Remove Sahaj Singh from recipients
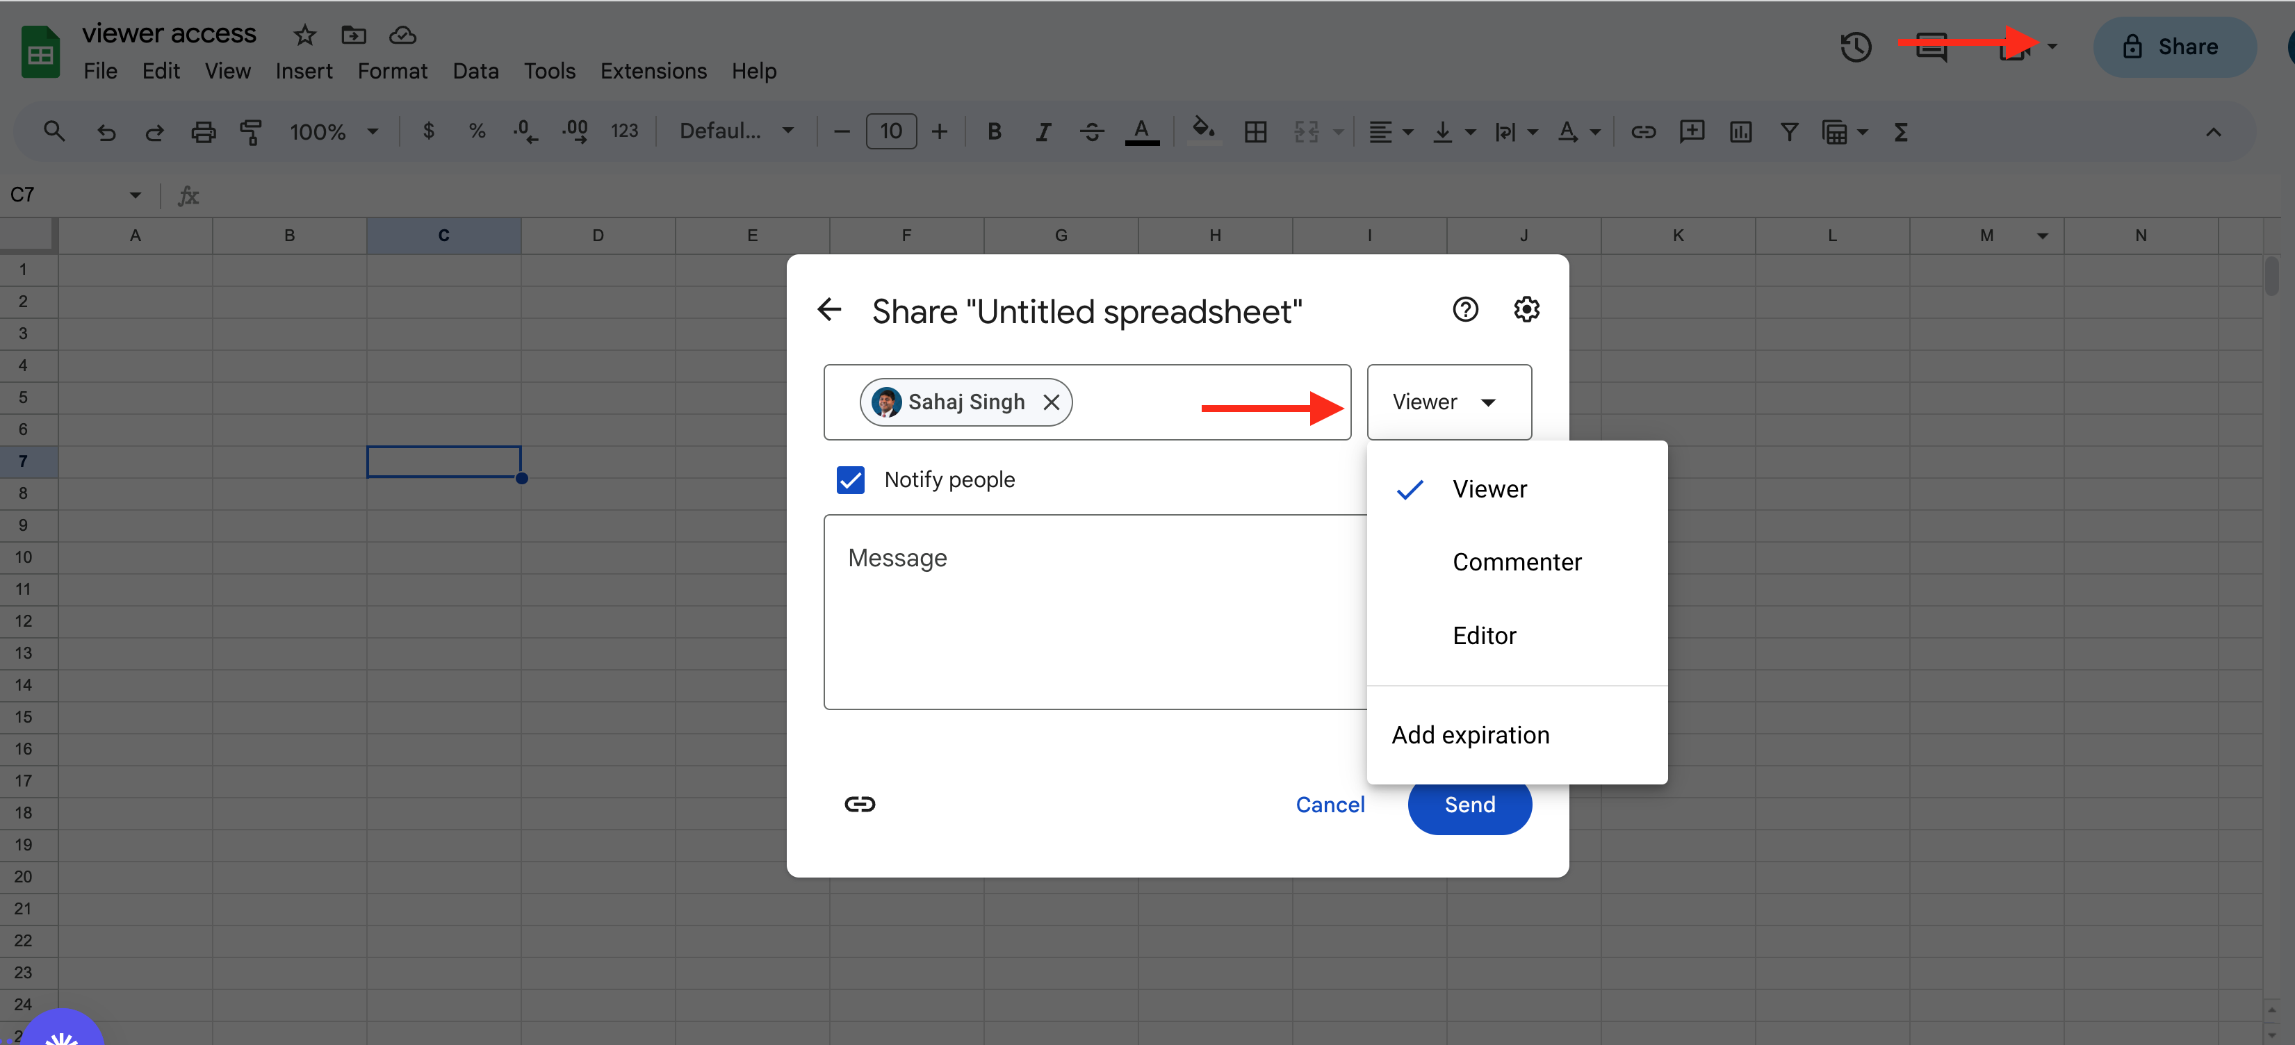2295x1045 pixels. coord(1052,403)
